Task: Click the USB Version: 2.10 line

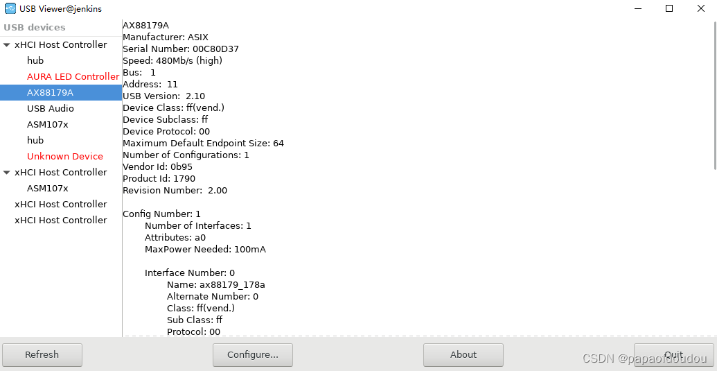Action: point(163,96)
